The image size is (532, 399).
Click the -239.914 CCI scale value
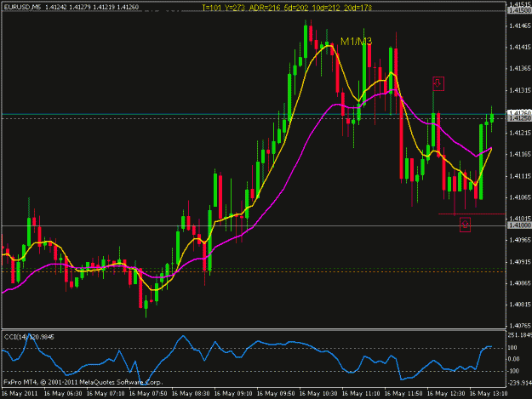pyautogui.click(x=520, y=383)
